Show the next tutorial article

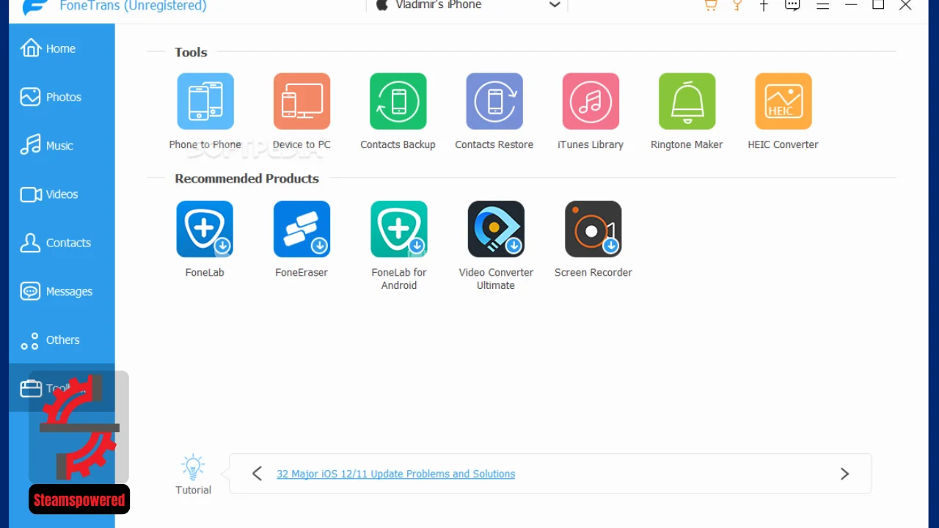(x=844, y=474)
